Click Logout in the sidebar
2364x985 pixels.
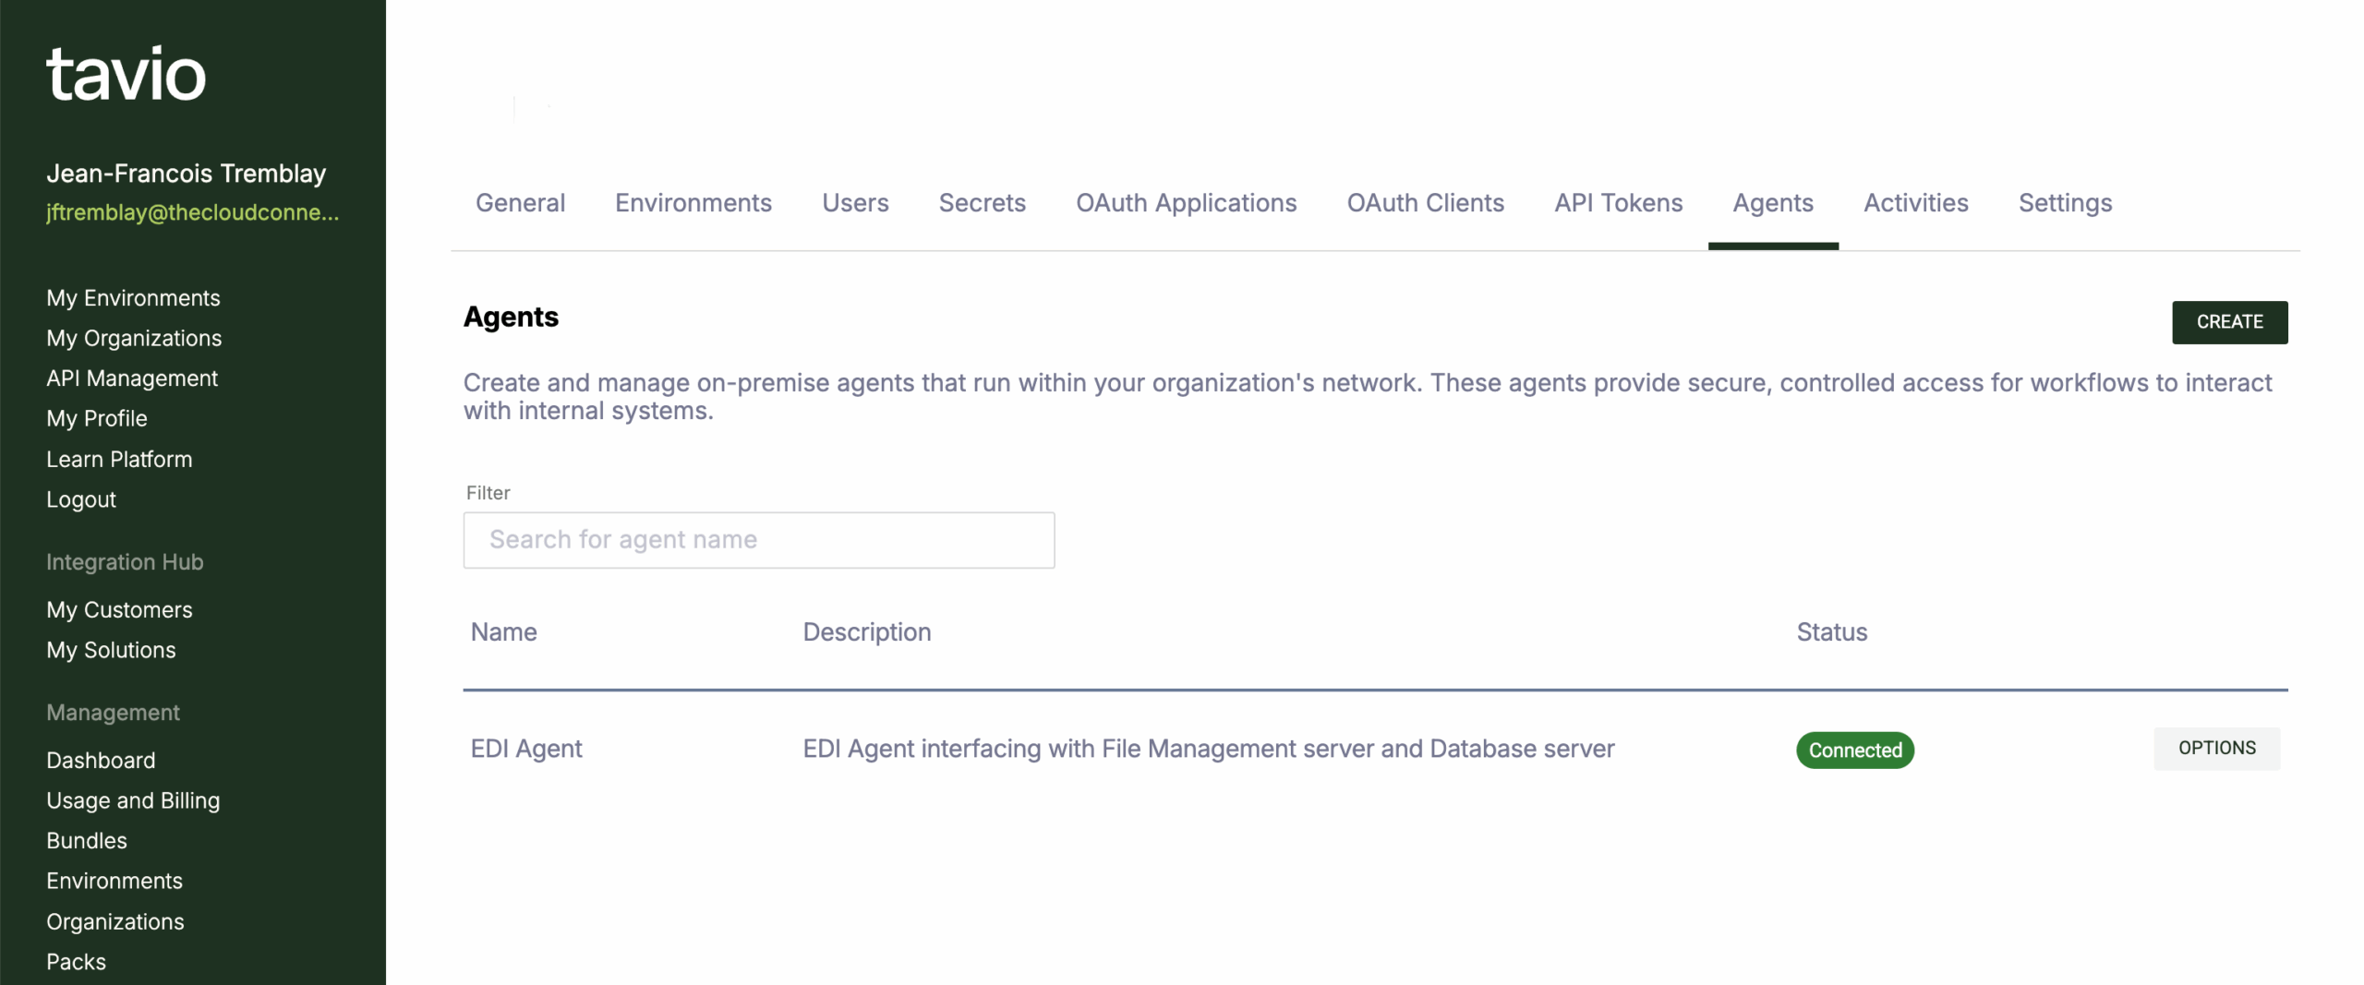(x=81, y=499)
